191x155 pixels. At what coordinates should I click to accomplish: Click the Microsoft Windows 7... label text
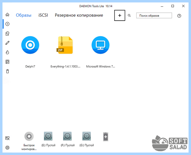tap(101, 67)
